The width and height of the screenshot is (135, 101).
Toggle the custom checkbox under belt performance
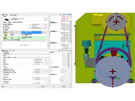point(4,76)
